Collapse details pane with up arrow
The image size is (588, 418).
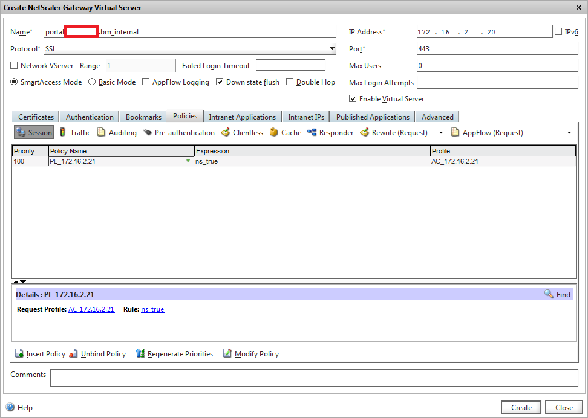coord(16,281)
